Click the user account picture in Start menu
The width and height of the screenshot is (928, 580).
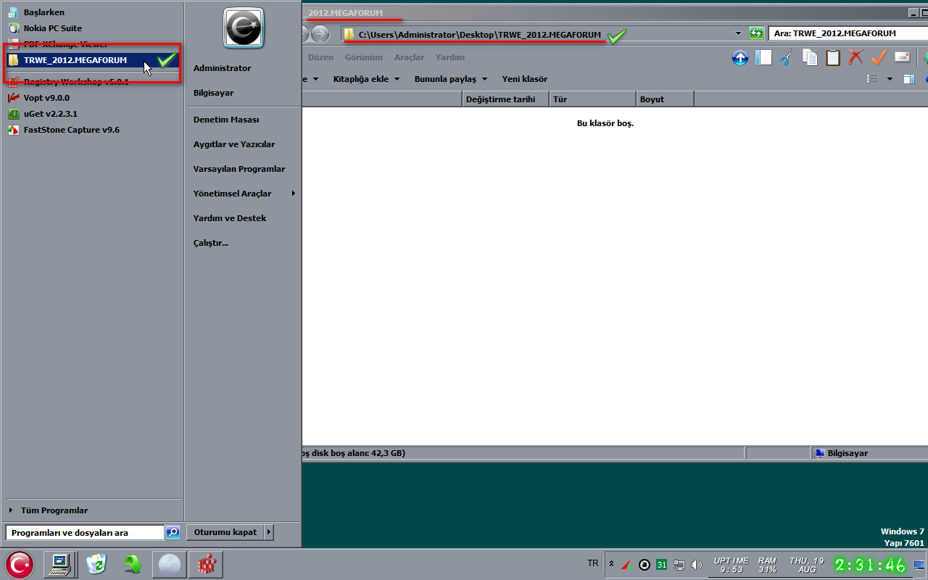(x=244, y=28)
